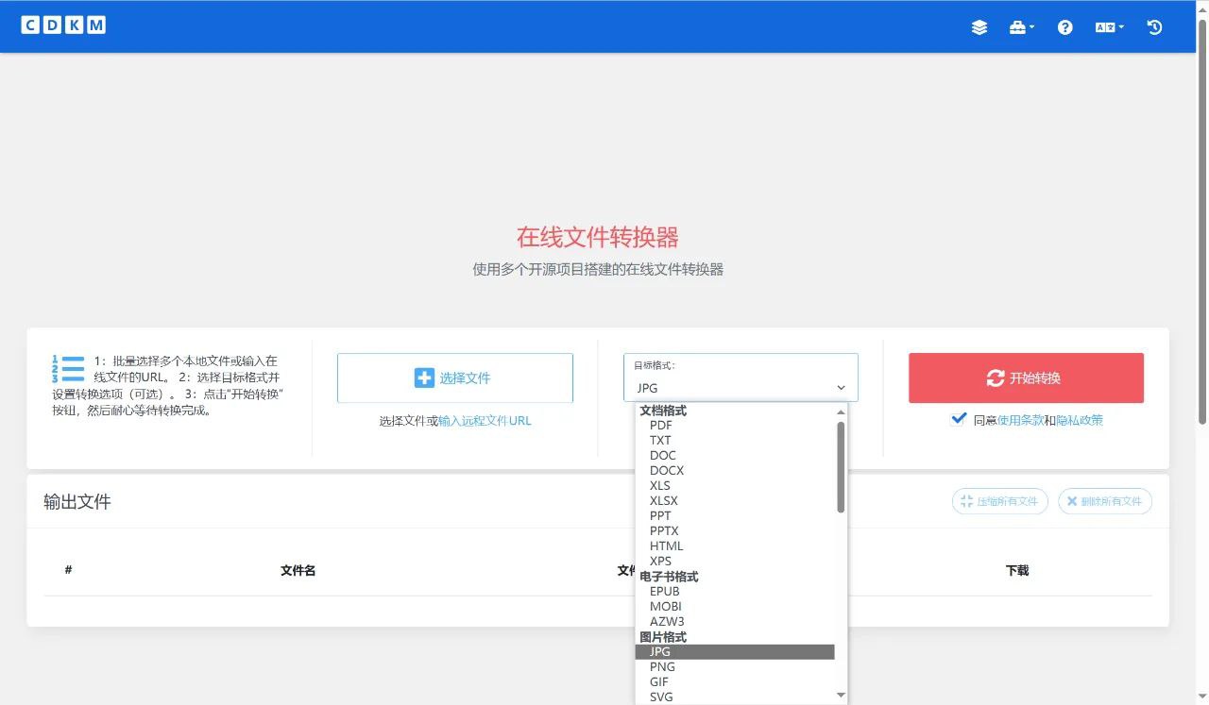Screen dimensions: 1209x705
Task: Click the 删除所有文件 delete all button
Action: click(1105, 501)
